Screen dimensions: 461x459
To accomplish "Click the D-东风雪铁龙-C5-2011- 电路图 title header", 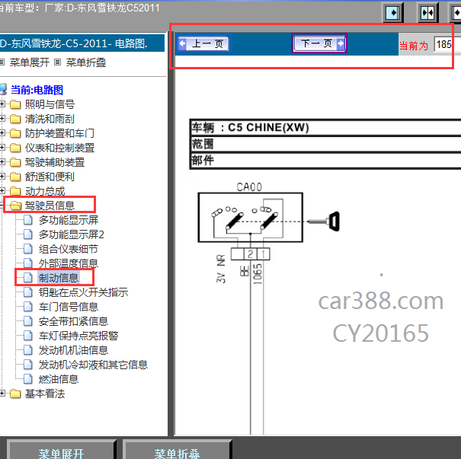I will [x=82, y=43].
